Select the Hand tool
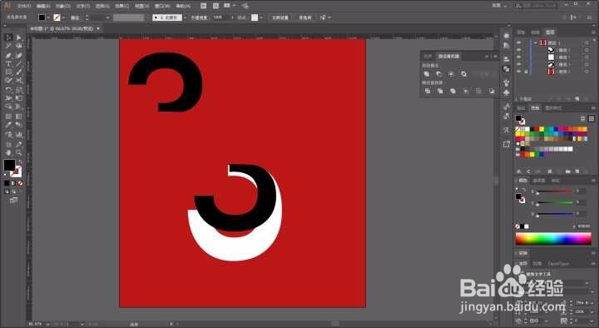The width and height of the screenshot is (599, 328). coord(9,152)
